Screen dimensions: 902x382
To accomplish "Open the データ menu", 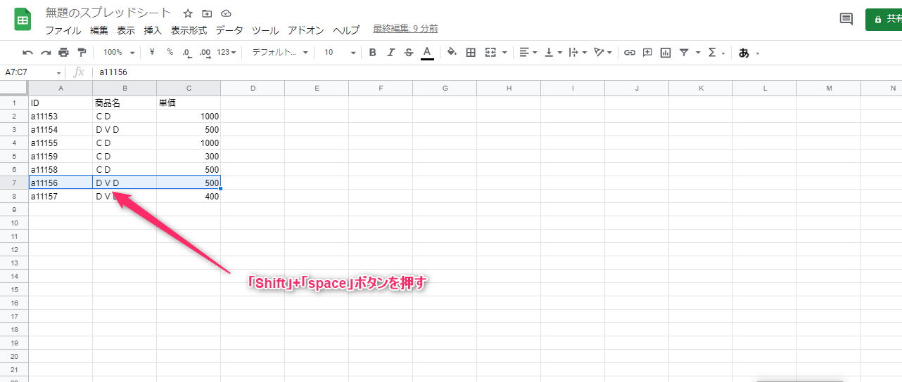I will pyautogui.click(x=229, y=30).
